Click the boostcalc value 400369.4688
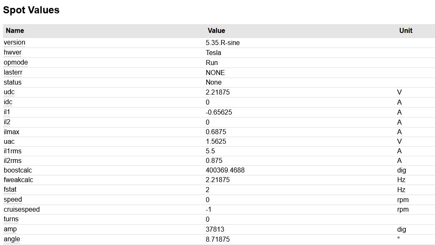This screenshot has width=435, height=245. [x=225, y=170]
